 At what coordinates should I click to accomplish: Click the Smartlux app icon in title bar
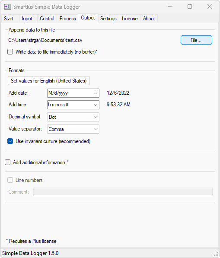[7, 7]
